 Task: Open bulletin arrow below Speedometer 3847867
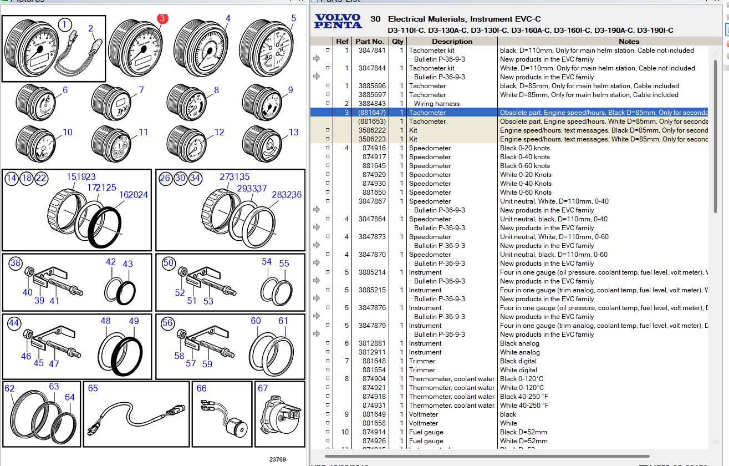[317, 210]
